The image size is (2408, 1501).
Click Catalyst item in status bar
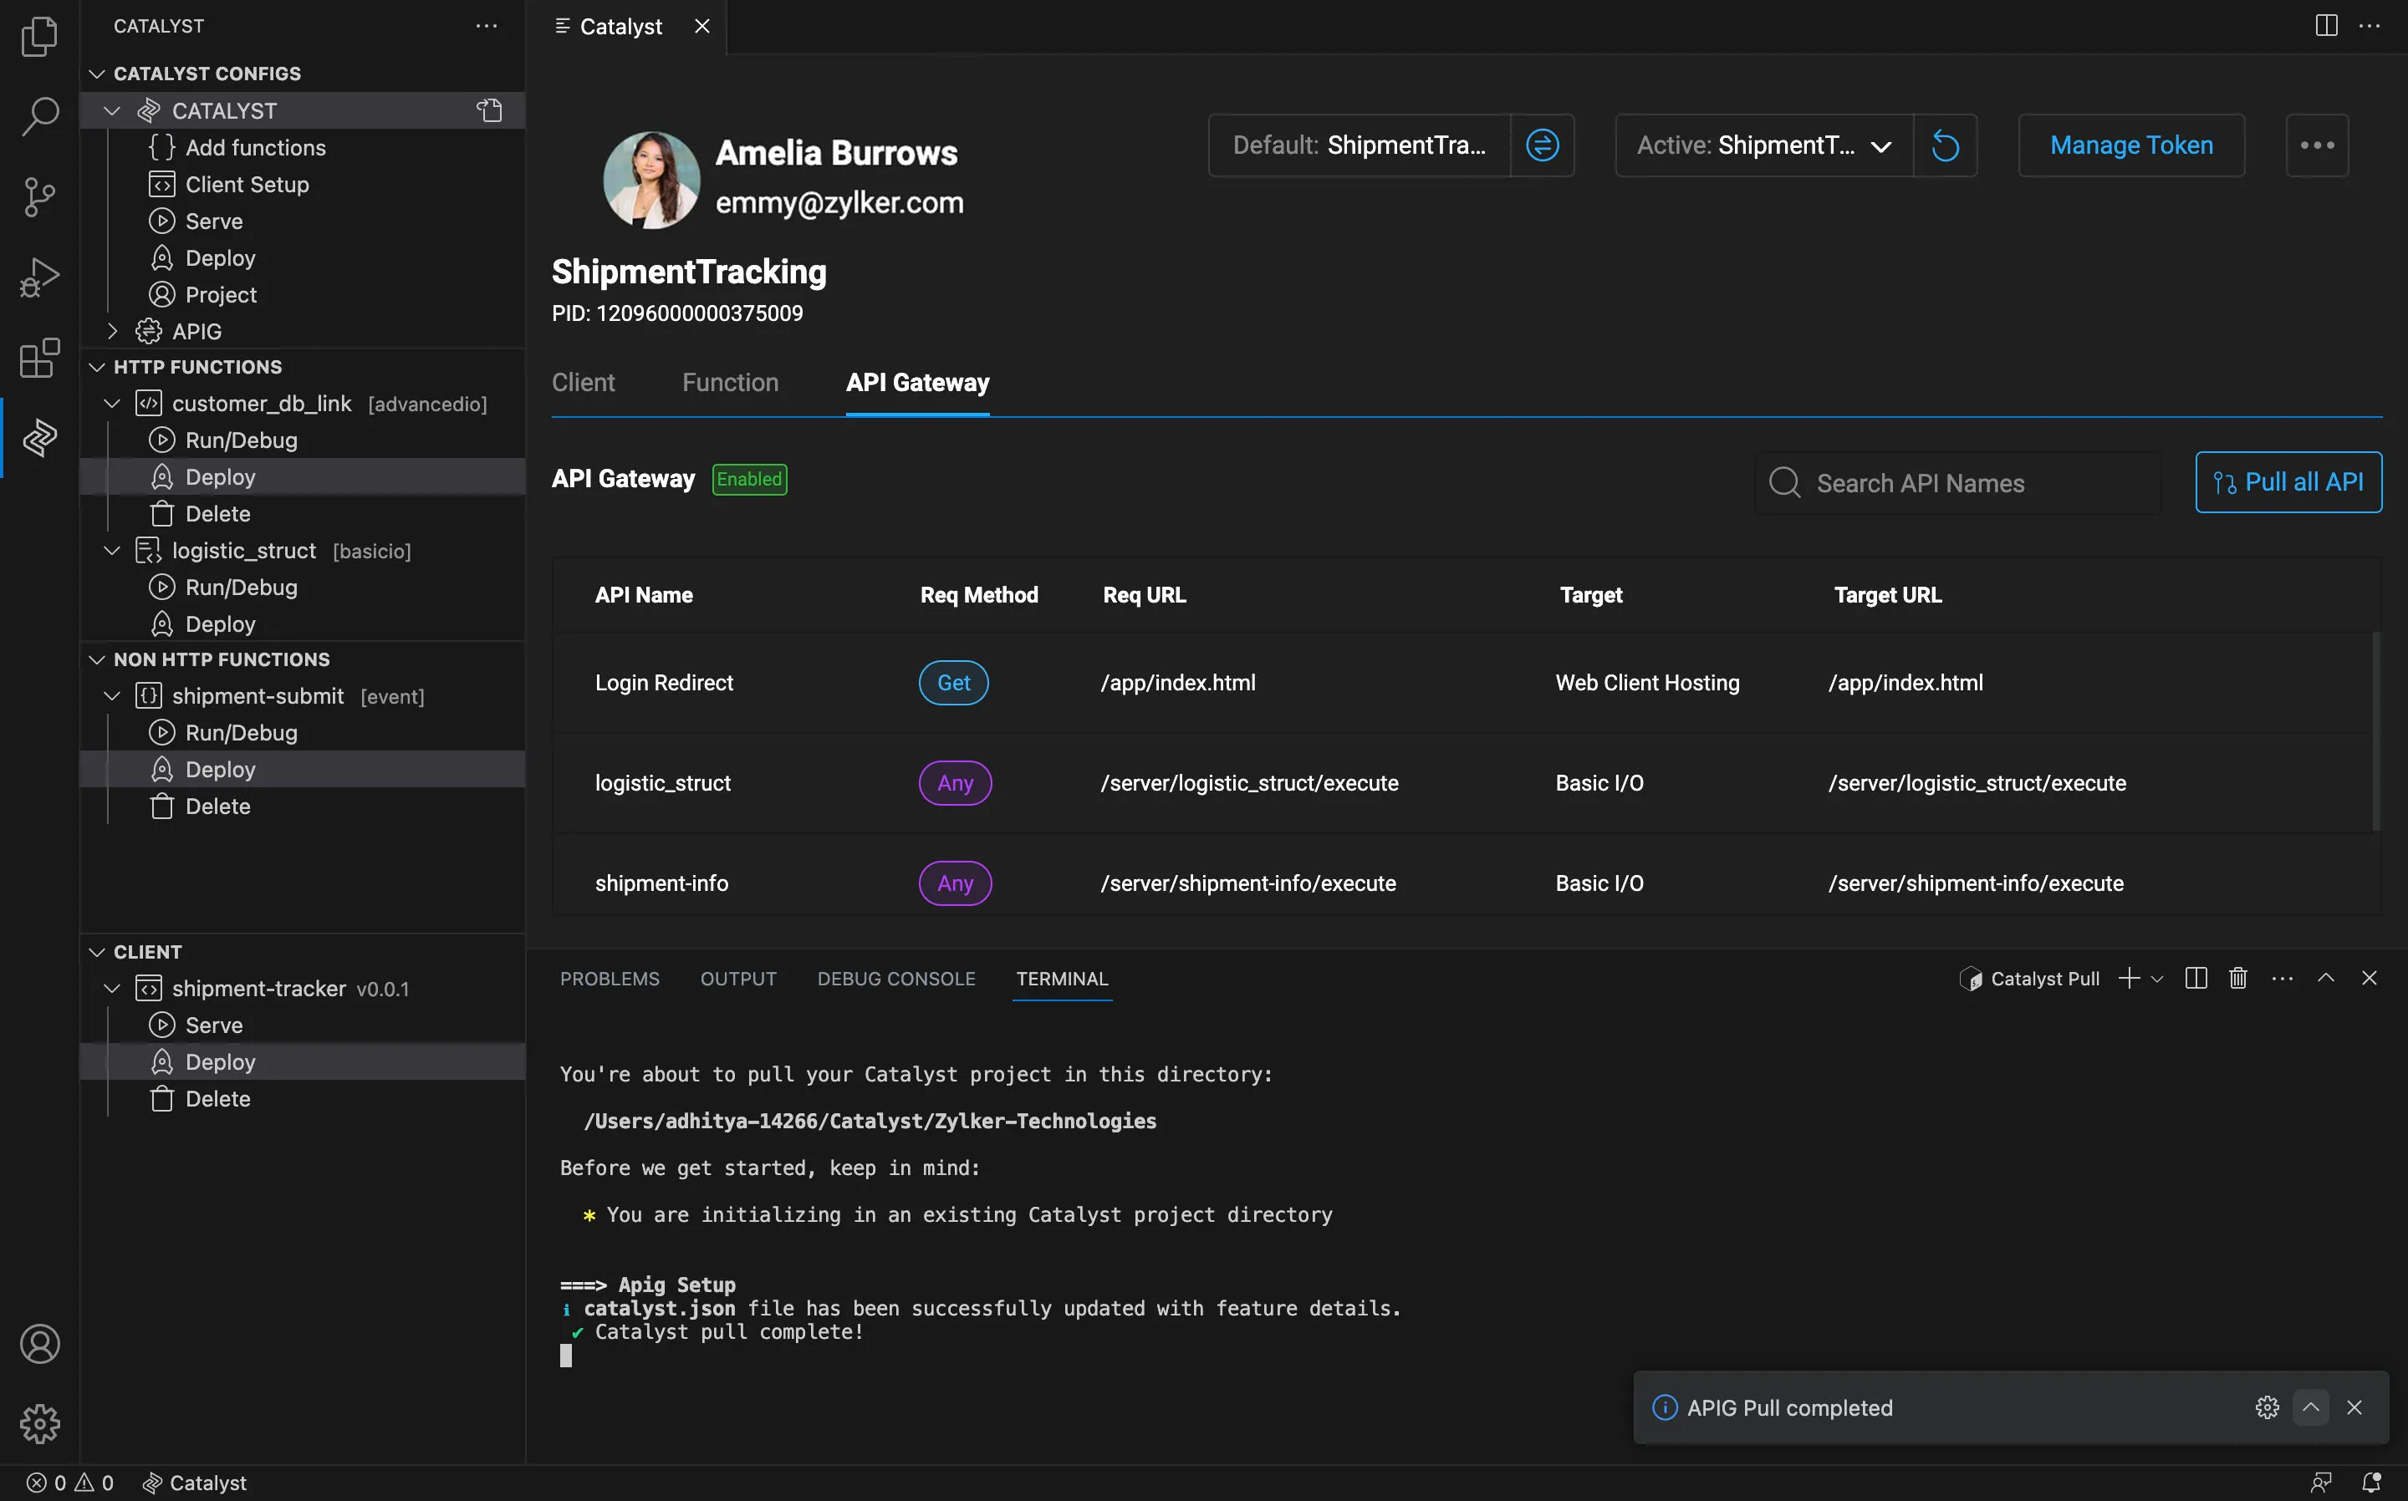coord(194,1482)
